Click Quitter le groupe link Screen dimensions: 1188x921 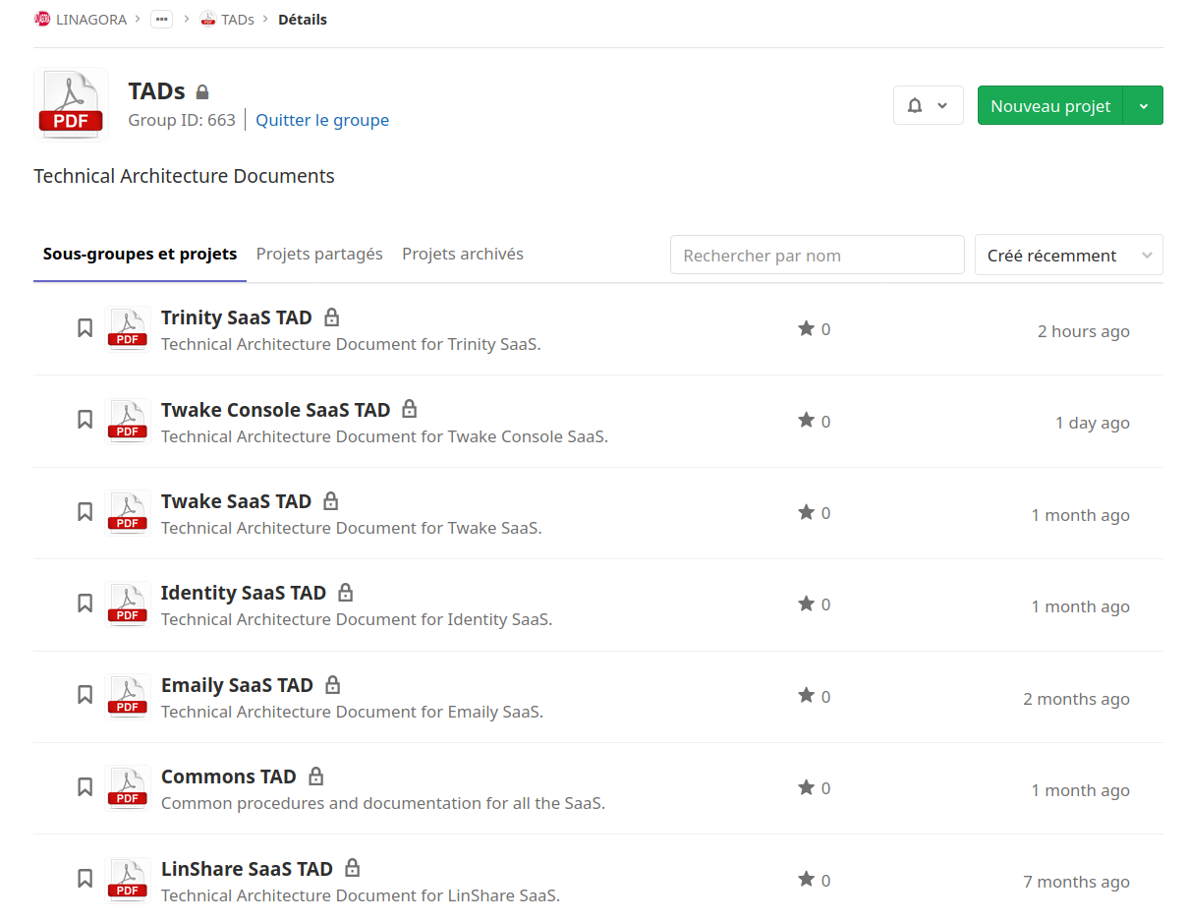pyautogui.click(x=322, y=120)
